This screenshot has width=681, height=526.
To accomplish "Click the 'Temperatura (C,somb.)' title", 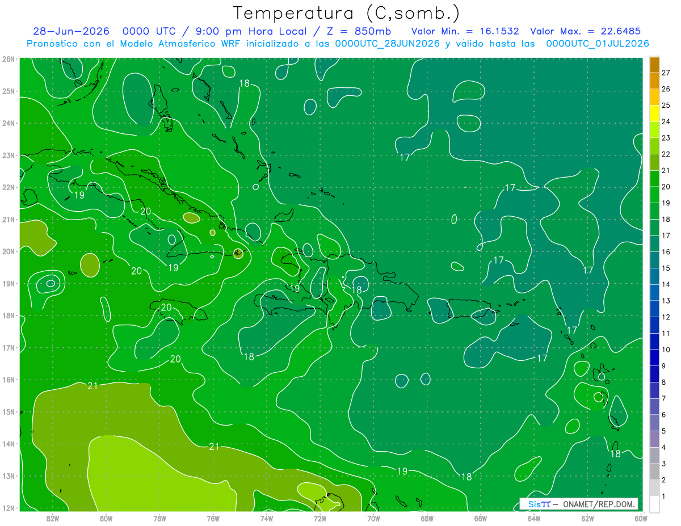I will click(x=347, y=13).
